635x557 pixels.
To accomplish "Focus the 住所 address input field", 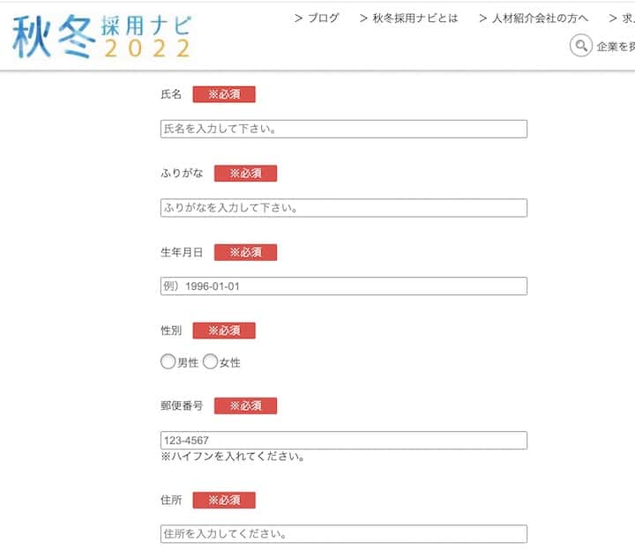I will (x=344, y=534).
